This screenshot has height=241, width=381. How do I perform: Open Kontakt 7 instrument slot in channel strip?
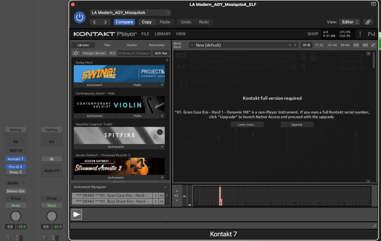point(16,159)
